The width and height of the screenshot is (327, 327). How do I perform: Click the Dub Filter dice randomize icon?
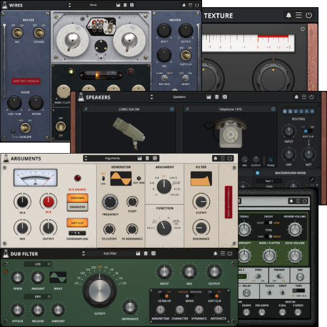[x=154, y=253]
